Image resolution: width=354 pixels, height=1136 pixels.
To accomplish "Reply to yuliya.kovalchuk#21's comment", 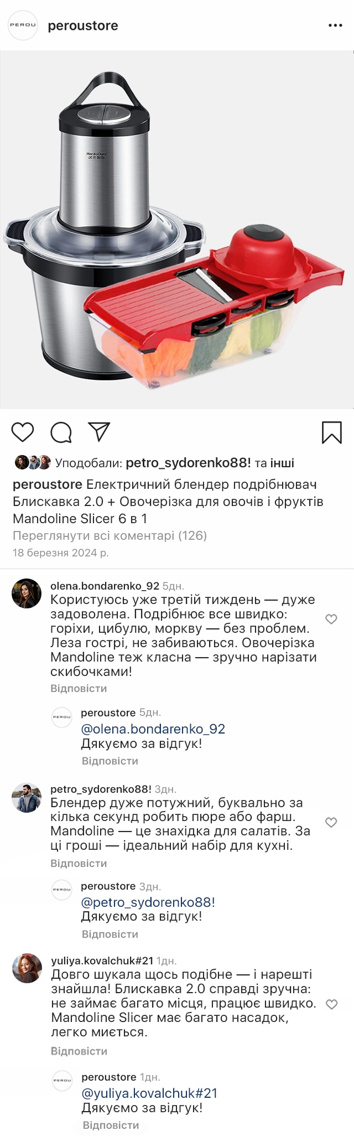I will (79, 1051).
